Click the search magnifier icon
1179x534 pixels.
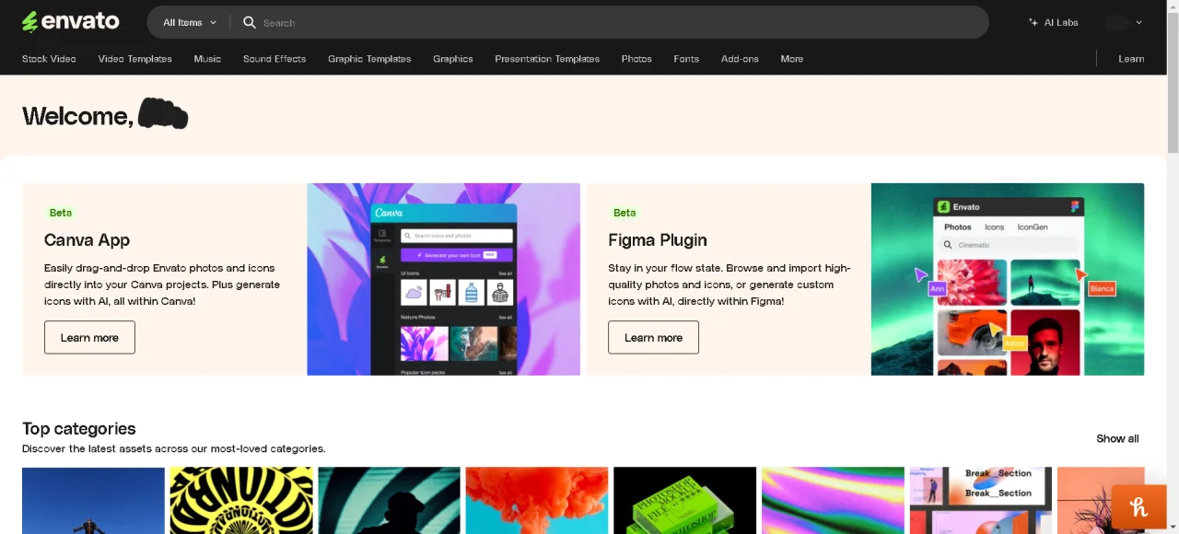tap(250, 22)
